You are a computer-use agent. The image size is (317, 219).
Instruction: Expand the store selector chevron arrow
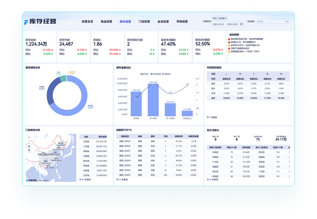coord(287,22)
